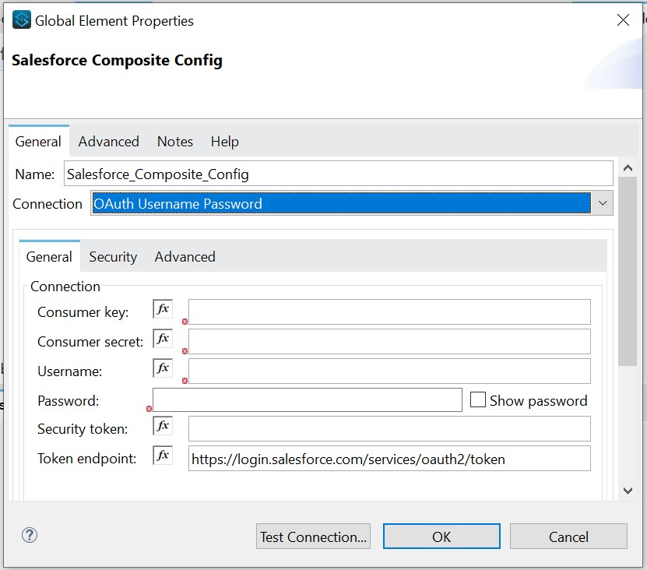Click the red error marker beside Consumer key field
Viewport: 647px width, 570px height.
point(185,322)
